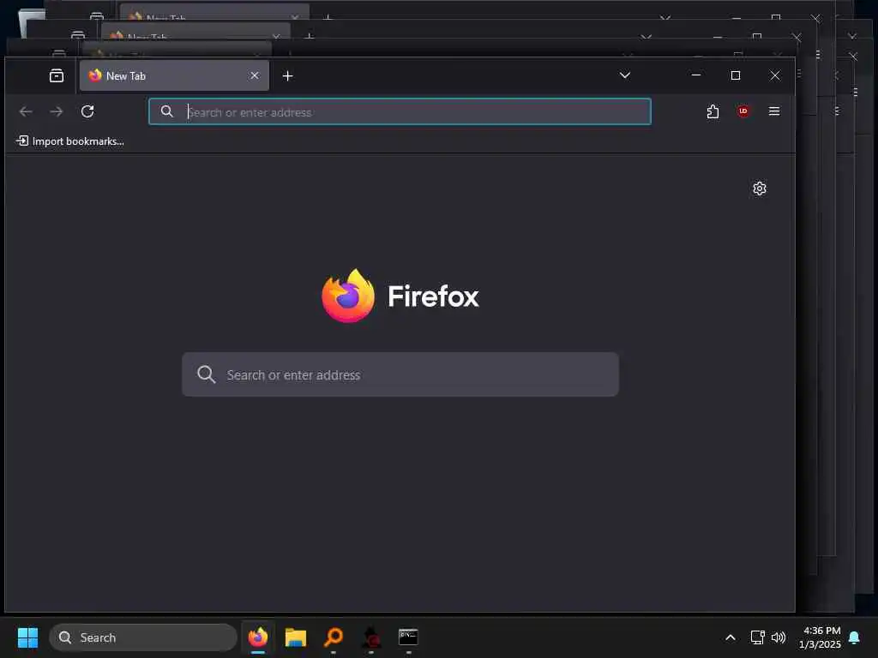Viewport: 878px width, 658px height.
Task: Open the Extensions puzzle-piece menu
Action: pos(713,111)
